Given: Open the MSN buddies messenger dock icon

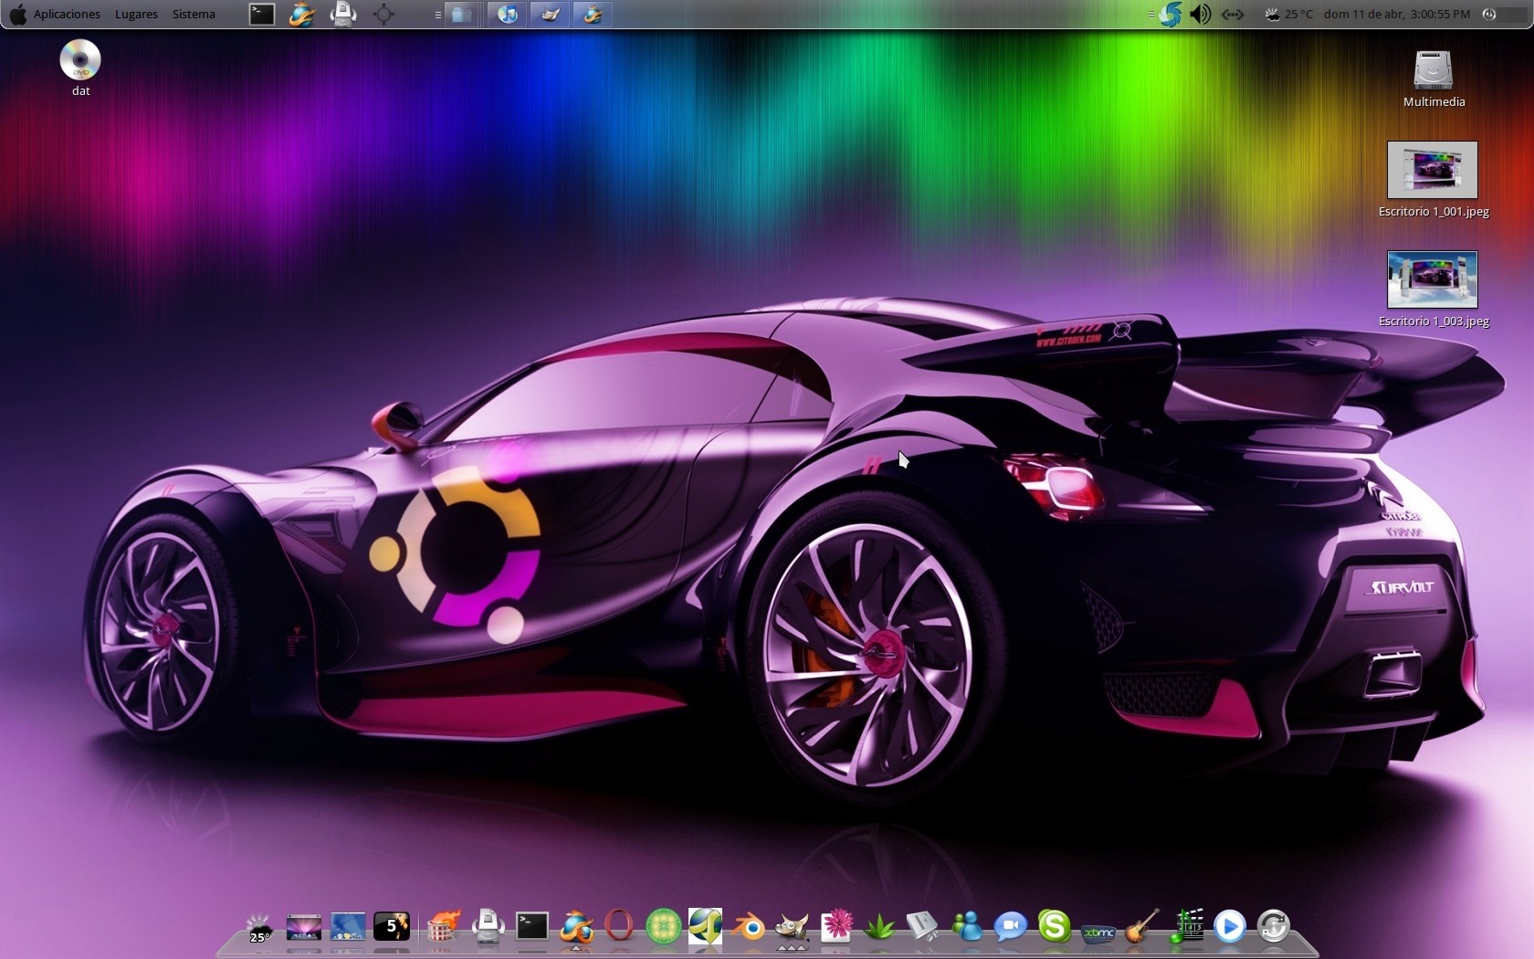Looking at the screenshot, I should (x=967, y=927).
